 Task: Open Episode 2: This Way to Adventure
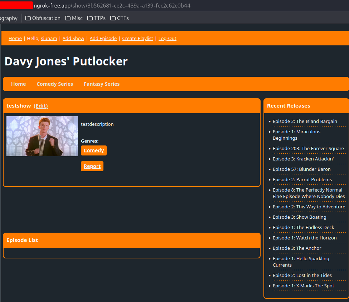(309, 207)
